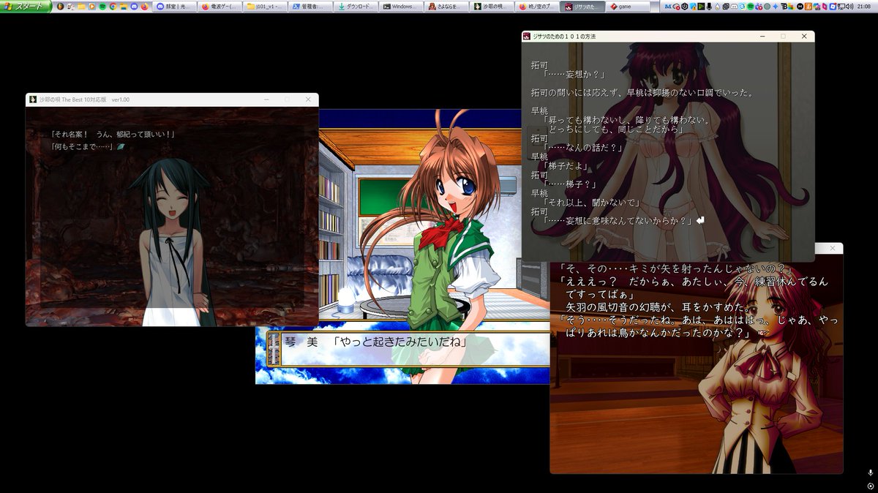Close the bottom-right game window
878x493 pixels.
[832, 249]
